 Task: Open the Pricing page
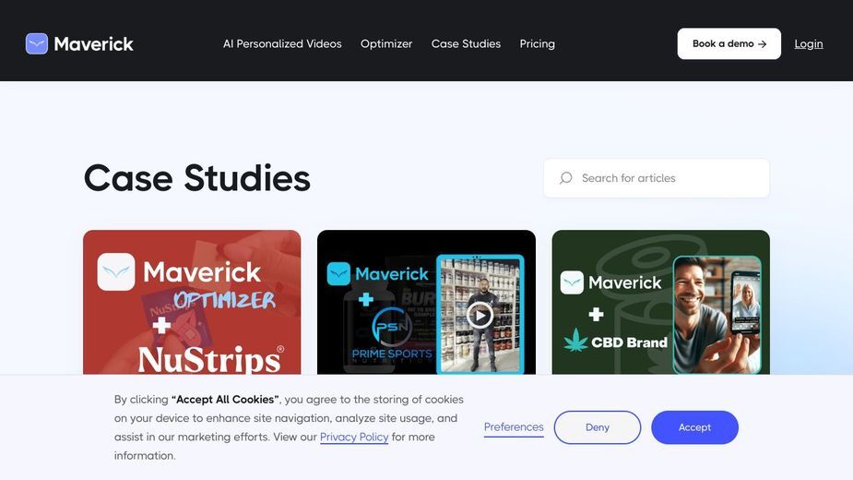[x=537, y=43]
